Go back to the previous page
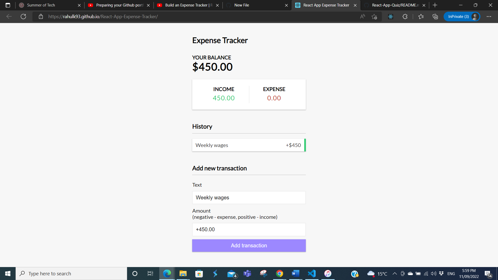Screen dimensions: 498x280 (9, 16)
